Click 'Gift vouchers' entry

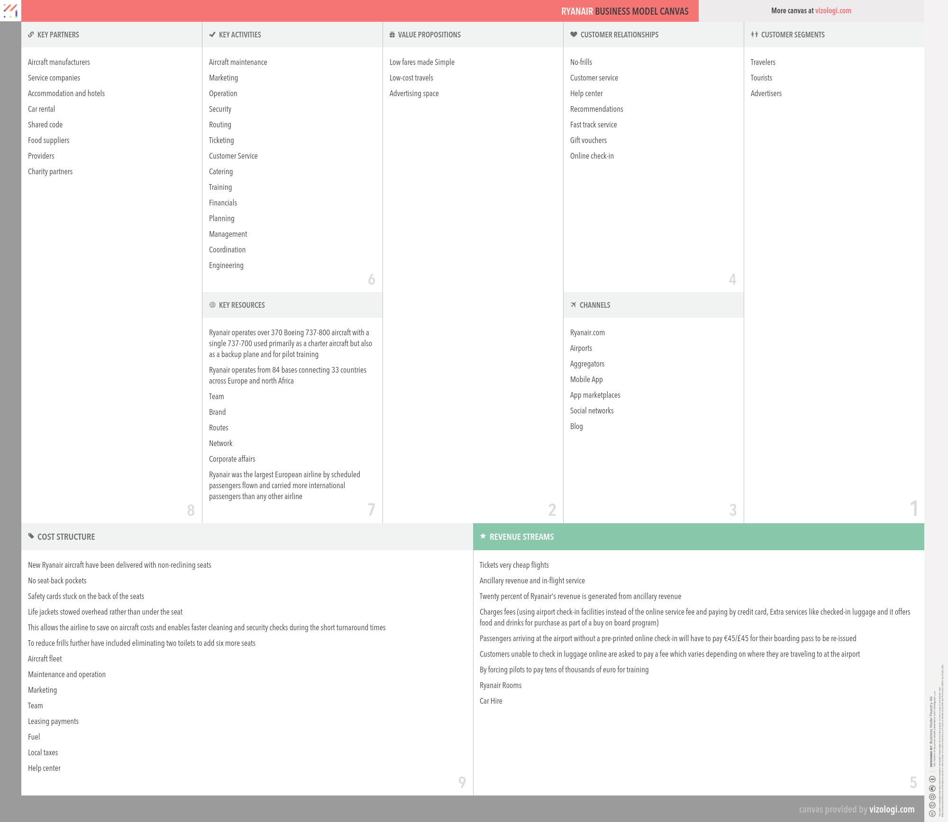point(588,140)
